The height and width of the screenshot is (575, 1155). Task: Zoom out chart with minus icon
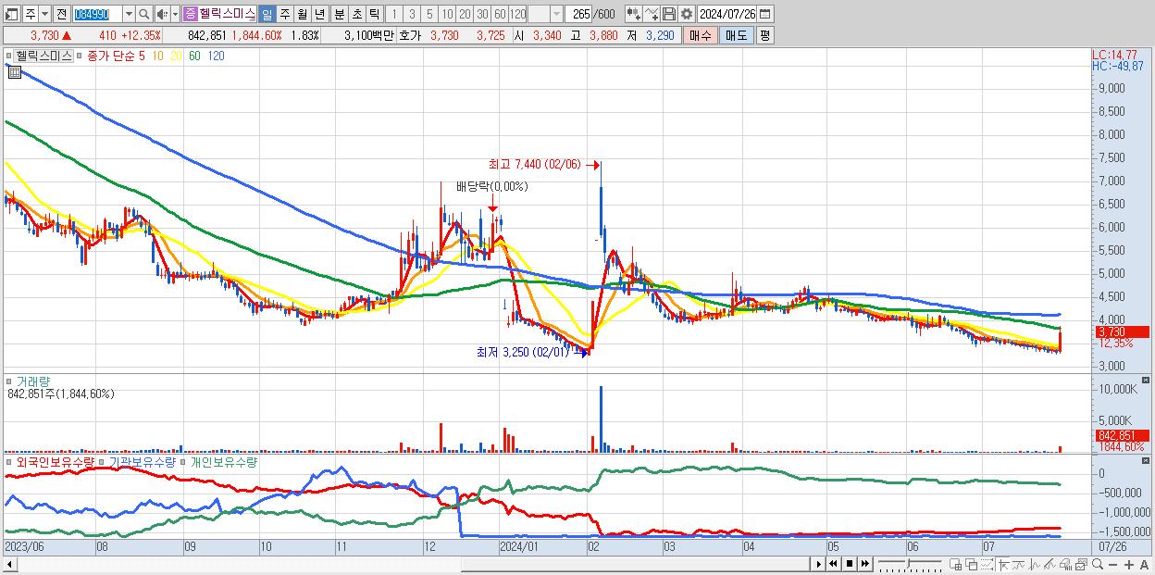coord(1112,564)
